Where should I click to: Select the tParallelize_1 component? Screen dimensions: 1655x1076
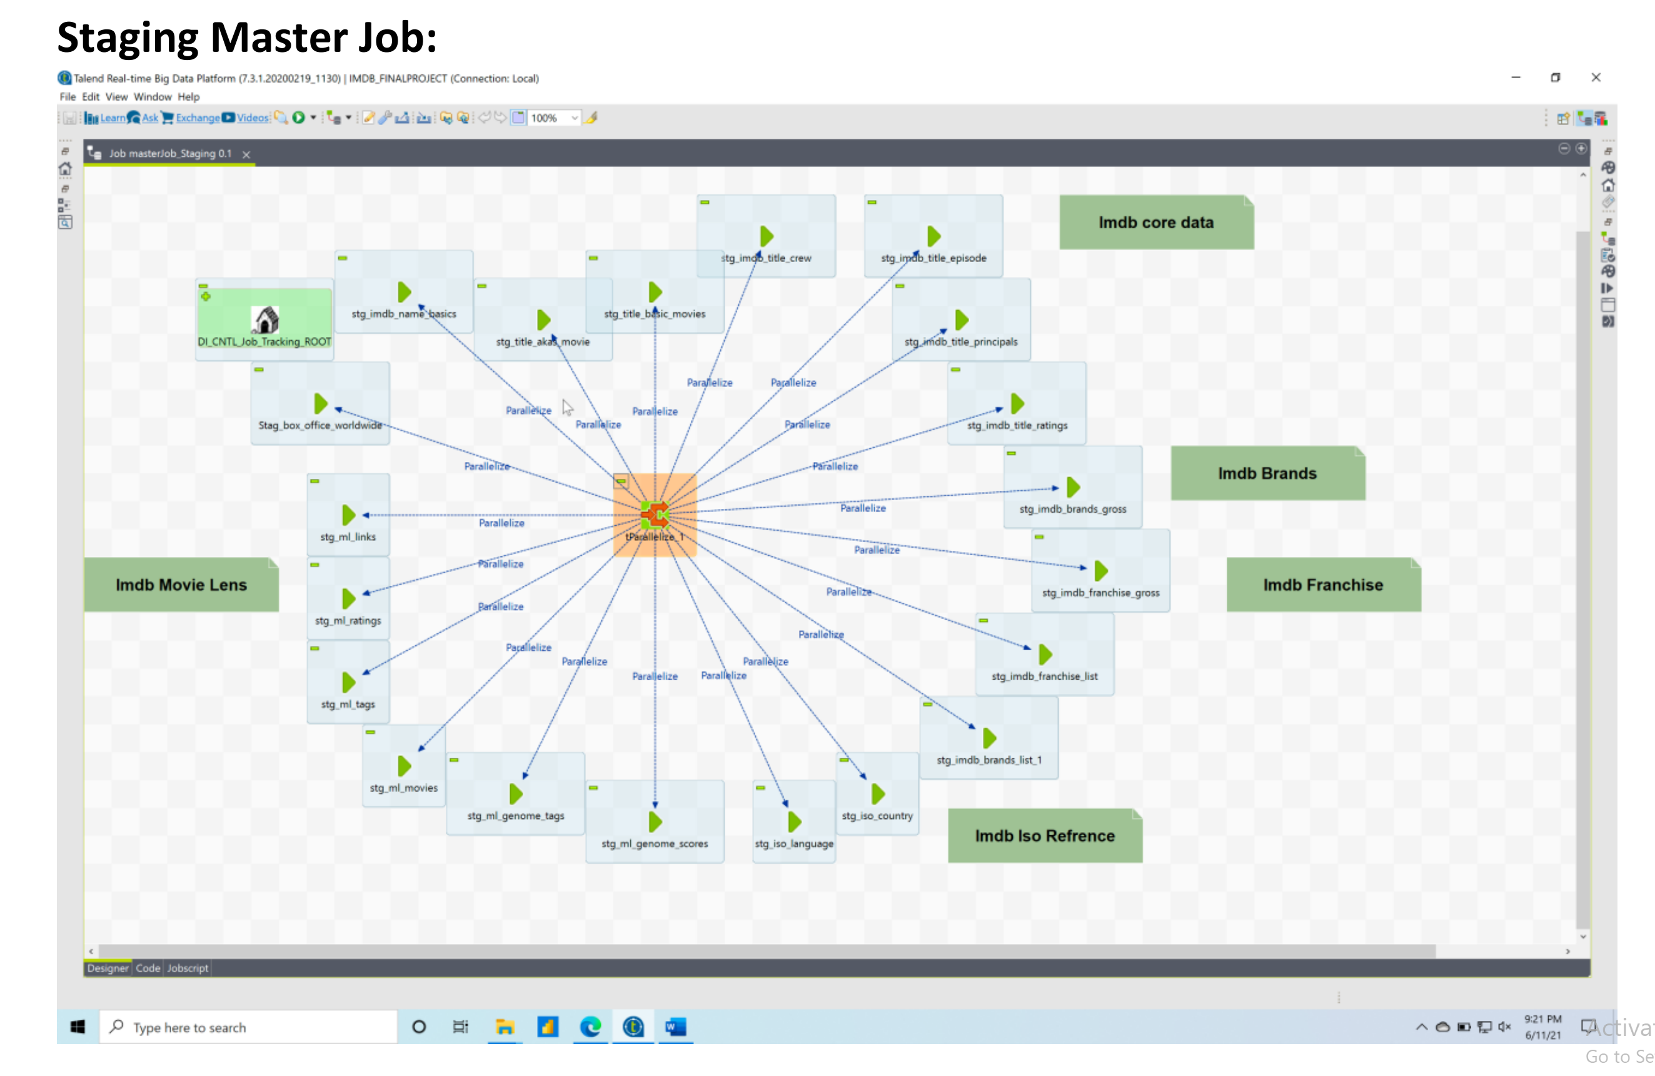(655, 515)
